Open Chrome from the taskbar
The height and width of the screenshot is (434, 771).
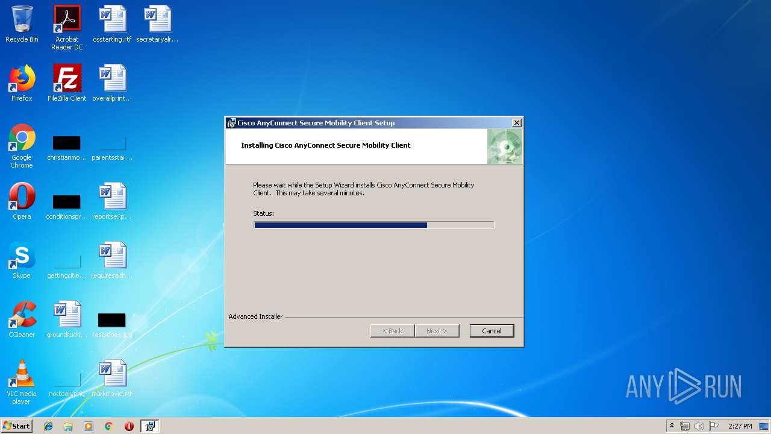pyautogui.click(x=108, y=426)
